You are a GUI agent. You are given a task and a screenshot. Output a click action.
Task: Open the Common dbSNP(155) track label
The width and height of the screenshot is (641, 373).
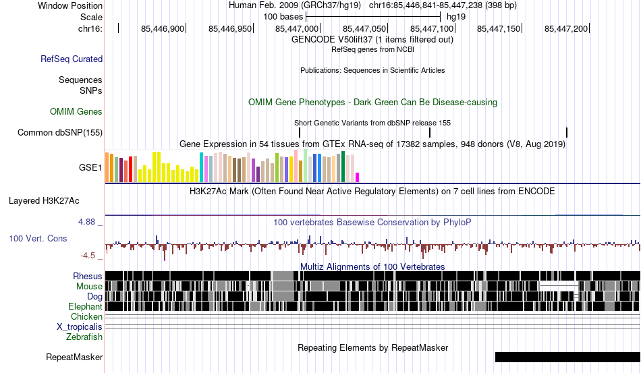(59, 133)
